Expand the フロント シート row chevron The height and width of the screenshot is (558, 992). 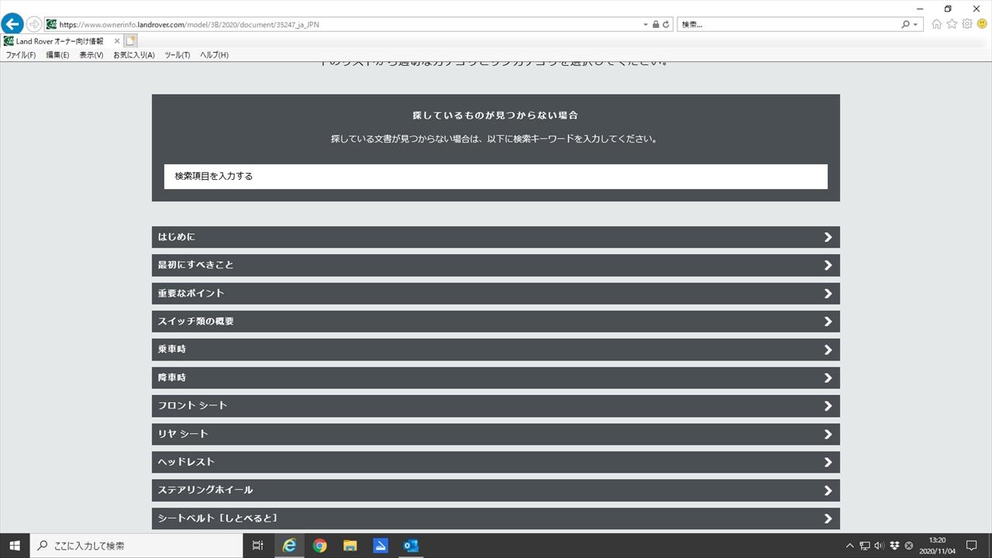point(828,406)
